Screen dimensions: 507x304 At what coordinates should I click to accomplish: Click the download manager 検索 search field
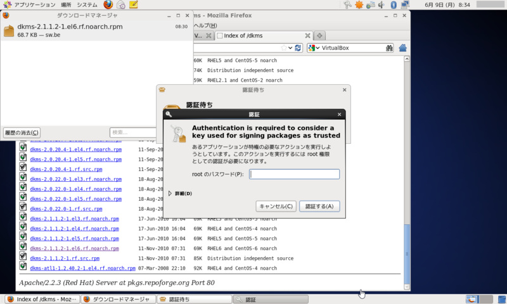[133, 132]
